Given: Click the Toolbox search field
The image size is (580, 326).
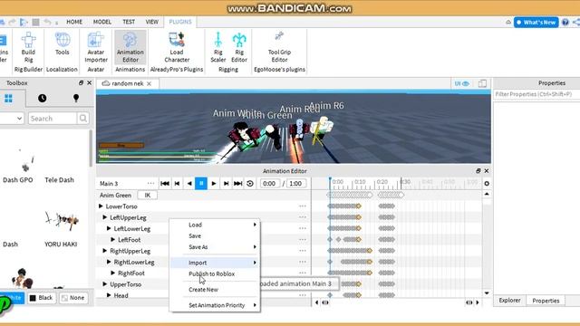Looking at the screenshot, I should coord(53,119).
